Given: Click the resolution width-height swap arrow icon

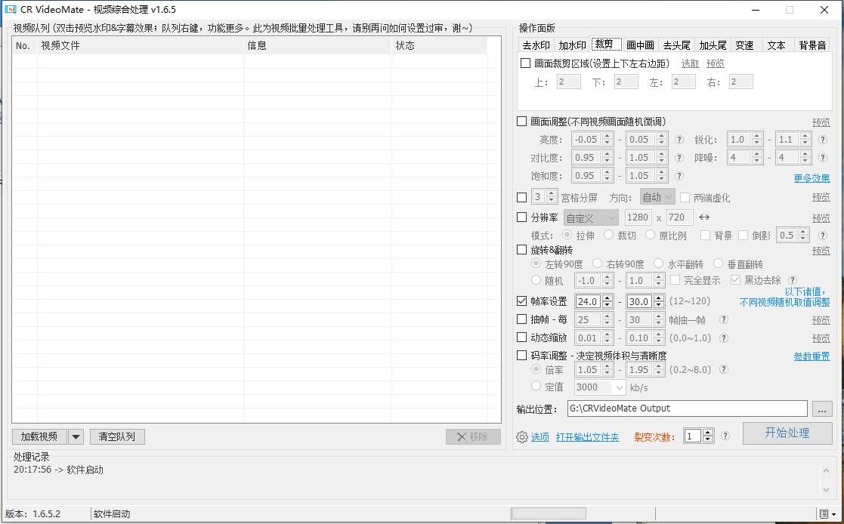Looking at the screenshot, I should [704, 217].
